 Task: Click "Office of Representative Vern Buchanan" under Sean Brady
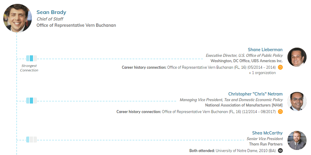point(76,25)
